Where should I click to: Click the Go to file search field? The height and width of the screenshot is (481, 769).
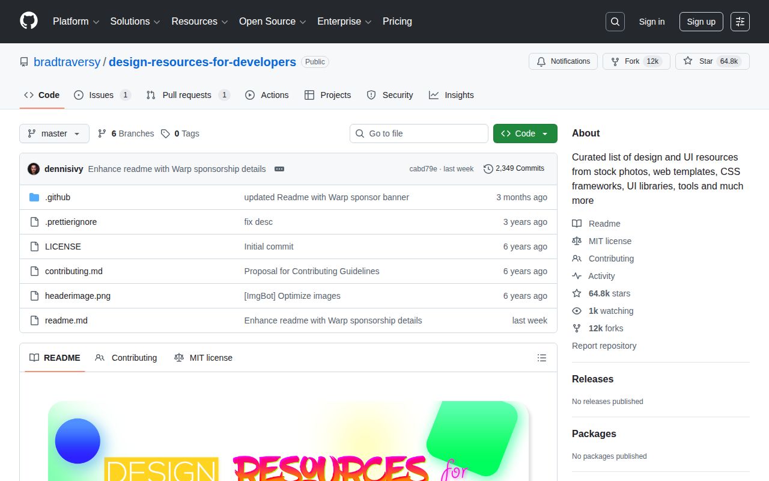[419, 133]
